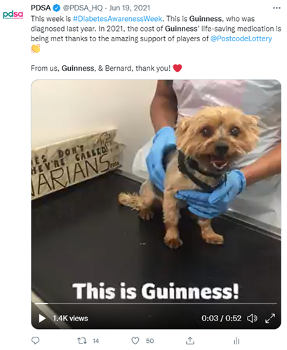
Task: Toggle the video sound speaker icon
Action: pos(252,318)
